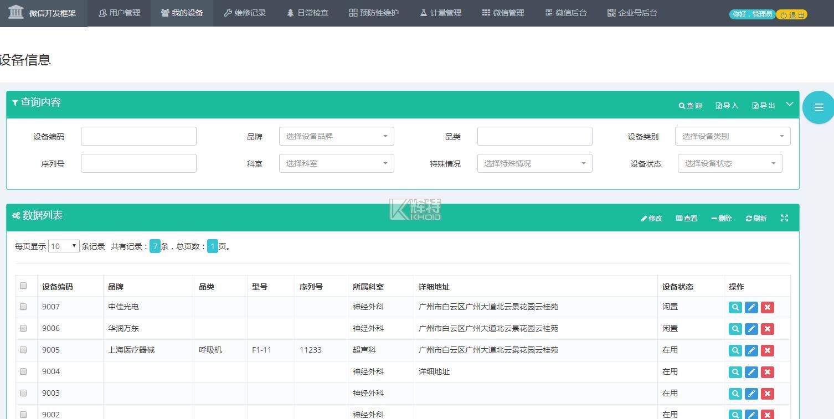Collapse the 查询内容 panel using the chevron

(x=790, y=104)
